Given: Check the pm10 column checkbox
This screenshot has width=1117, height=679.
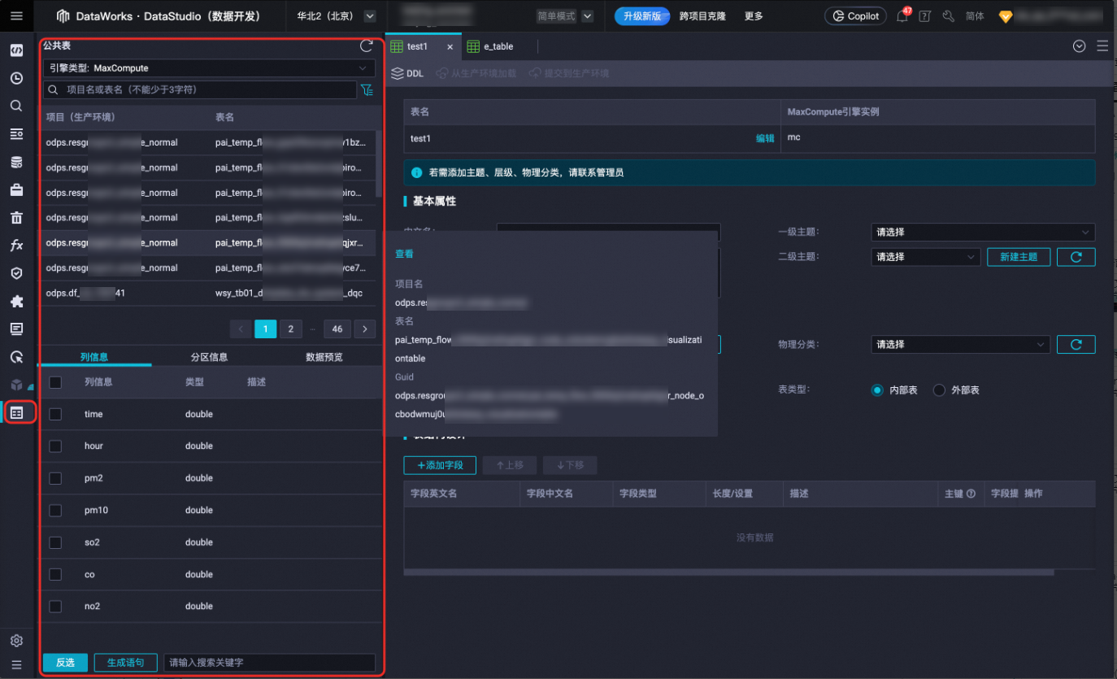Looking at the screenshot, I should [55, 511].
